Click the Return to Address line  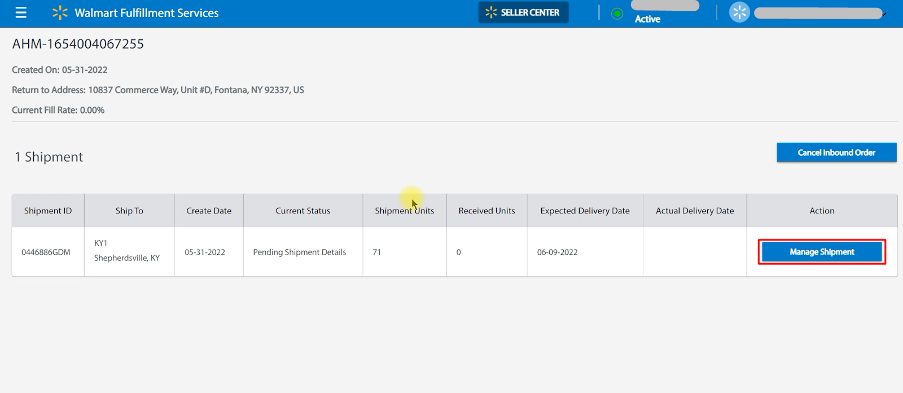pos(158,90)
